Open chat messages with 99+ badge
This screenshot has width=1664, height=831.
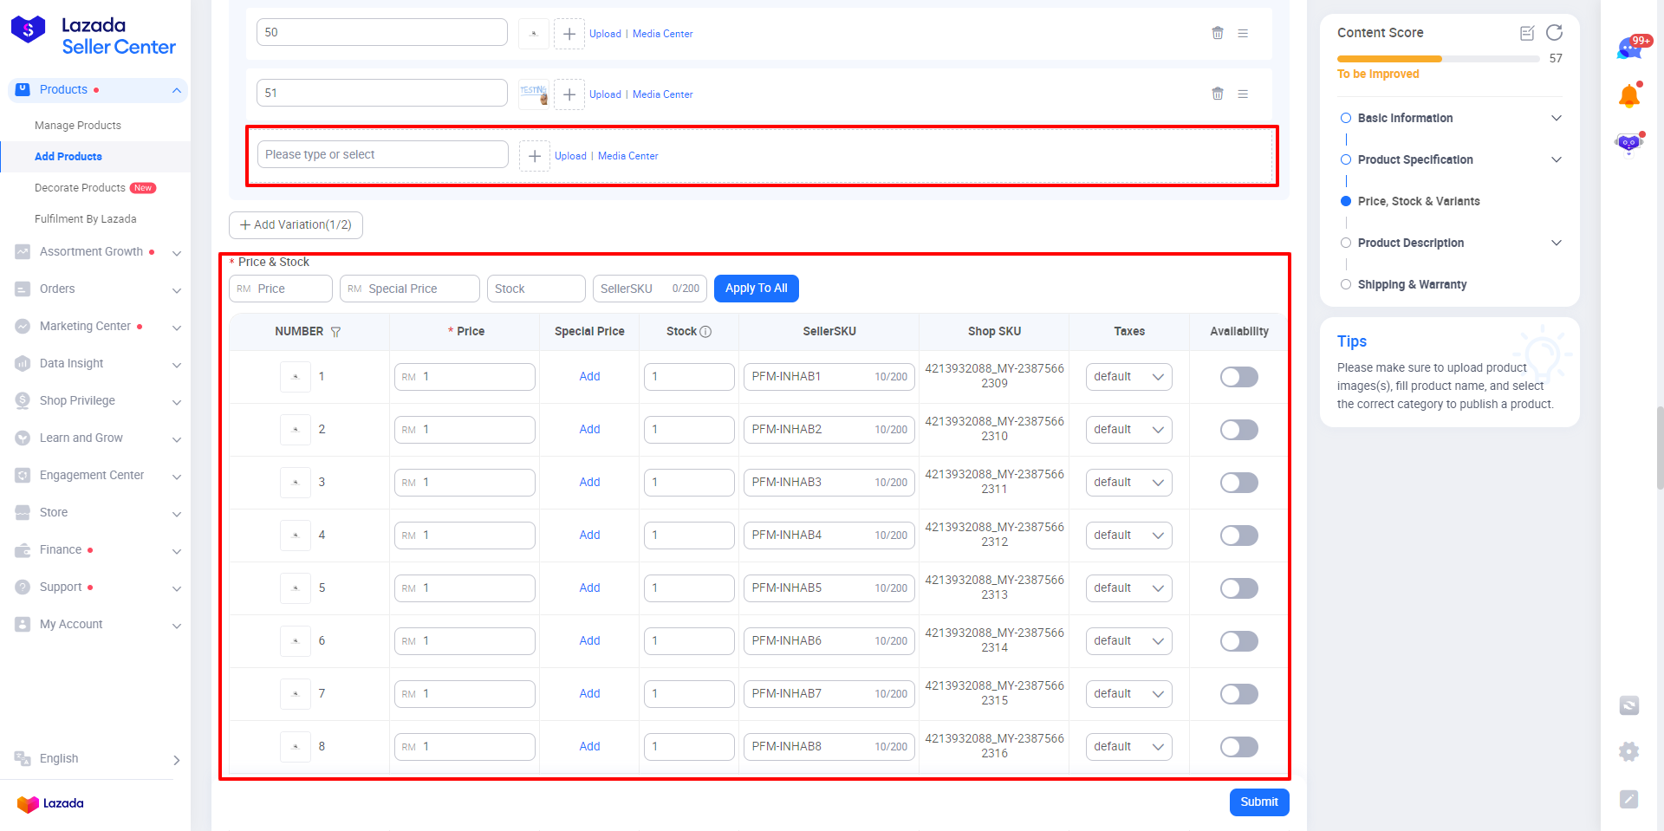click(1628, 49)
